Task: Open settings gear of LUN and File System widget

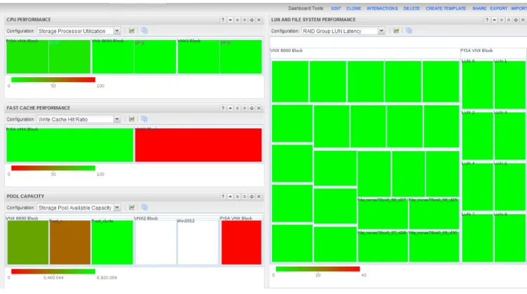Action: point(516,20)
